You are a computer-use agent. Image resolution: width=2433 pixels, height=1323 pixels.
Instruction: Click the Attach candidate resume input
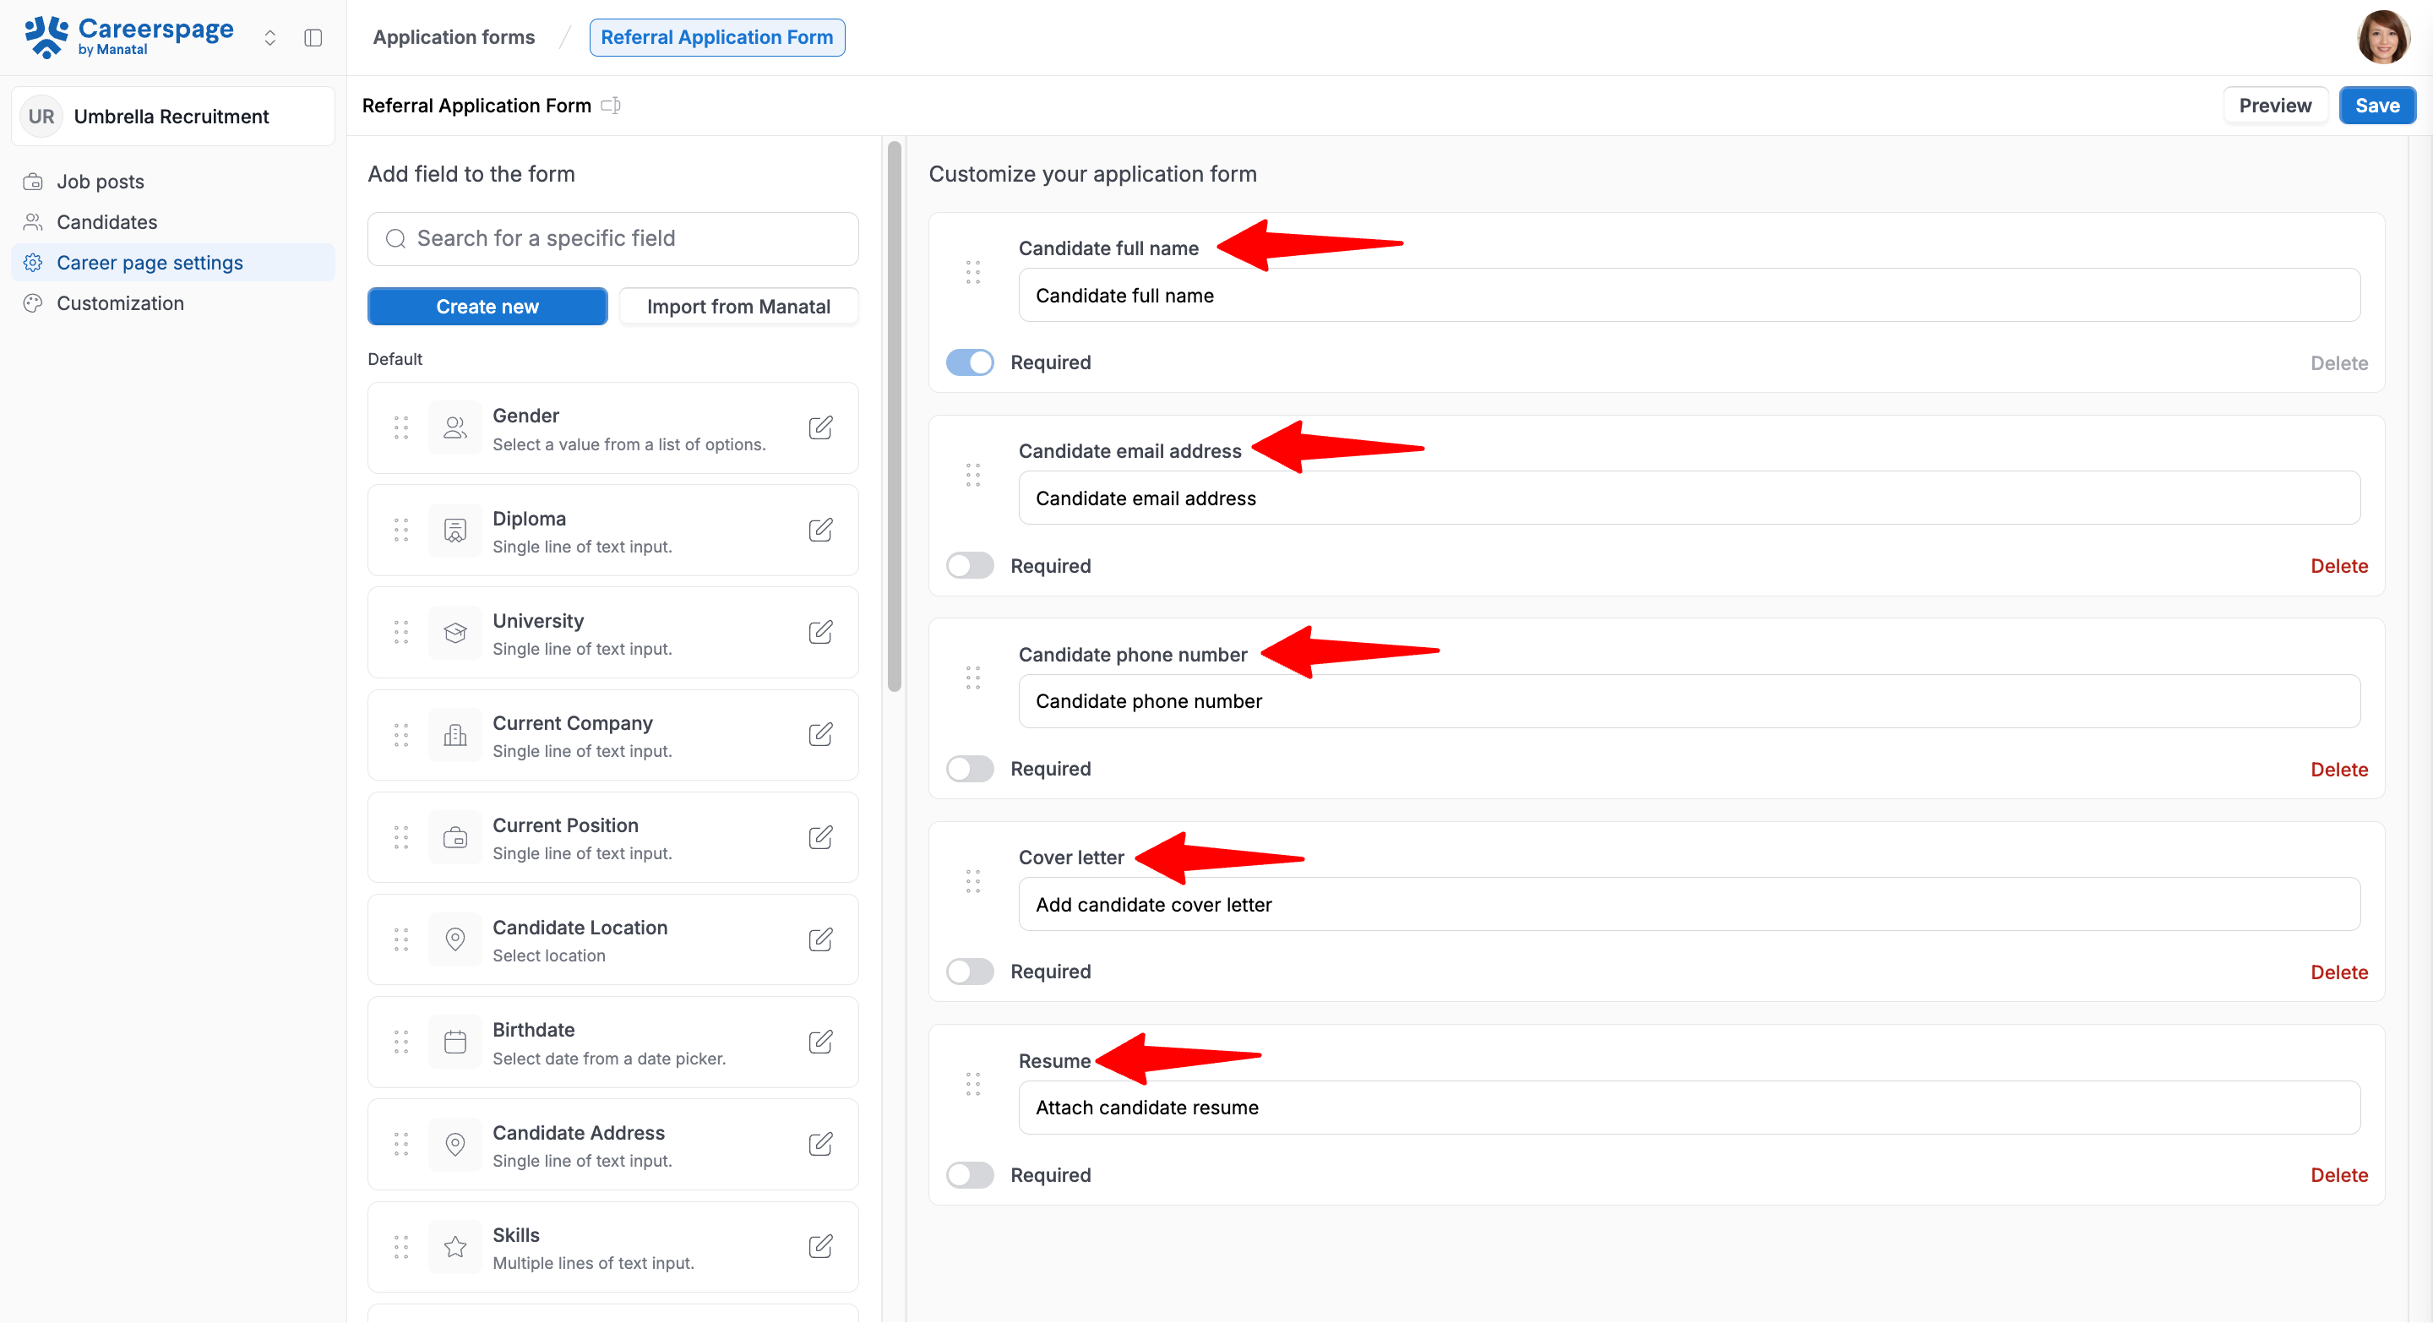pos(1689,1108)
